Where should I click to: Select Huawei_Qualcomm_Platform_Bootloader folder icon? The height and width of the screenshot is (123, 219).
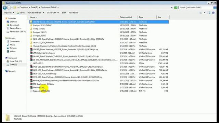(31, 46)
